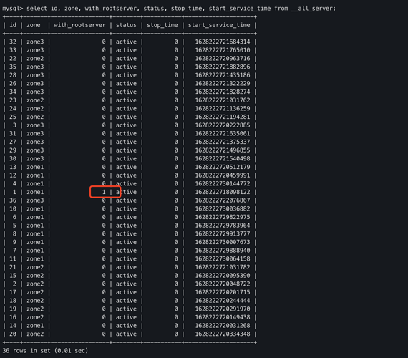Image resolution: width=408 pixels, height=358 pixels.
Task: Click the zone column header
Action: click(x=34, y=25)
